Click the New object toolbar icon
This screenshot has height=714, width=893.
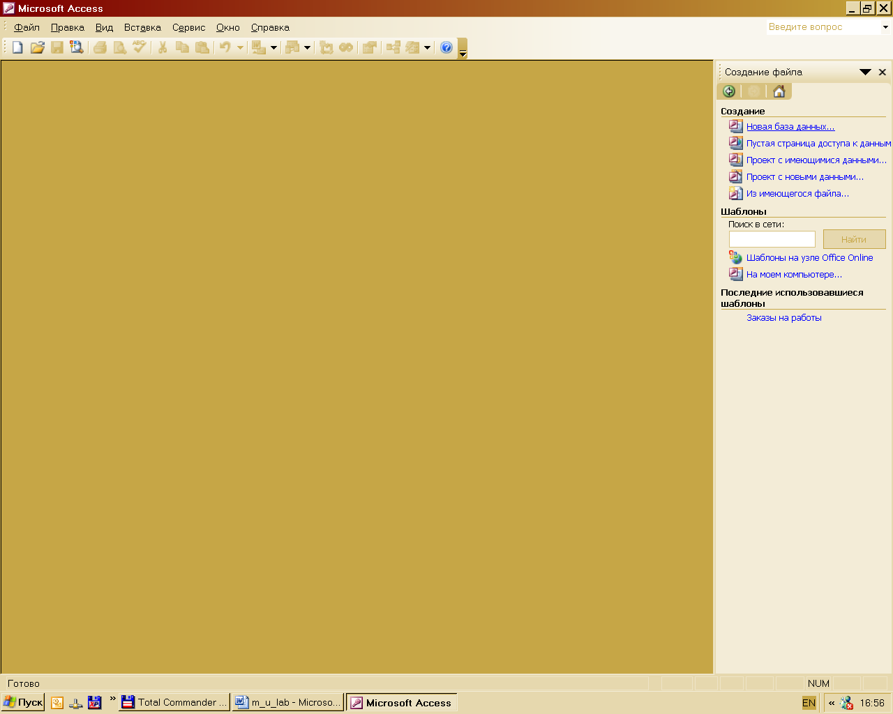(413, 47)
